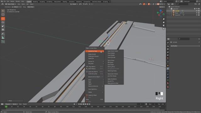The height and width of the screenshot is (113, 201).
Task: Hide Plane.001 with its eye icon
Action: (x=197, y=15)
